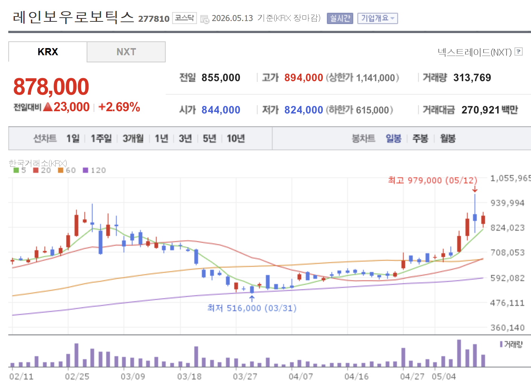Click the red 20-day moving average swatch

pyautogui.click(x=36, y=170)
